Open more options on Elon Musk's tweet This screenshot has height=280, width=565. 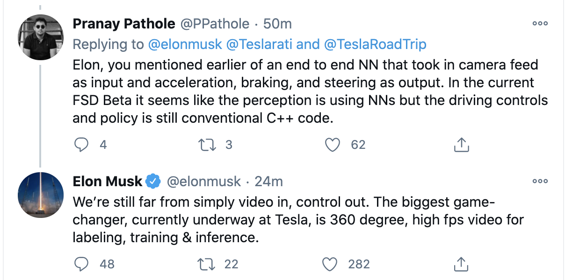pyautogui.click(x=540, y=181)
